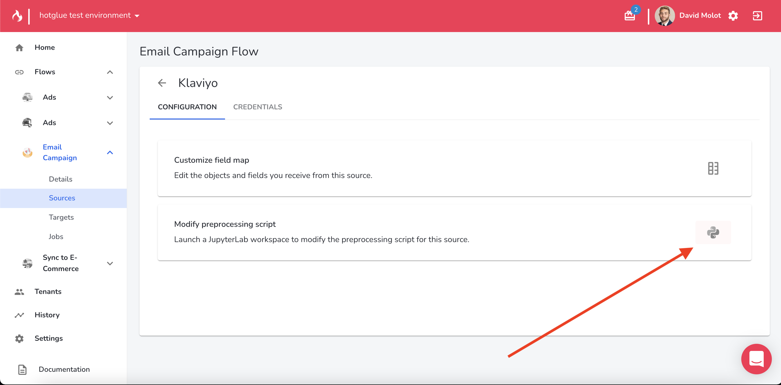Click the settings gear near David Molot
781x385 pixels.
(733, 16)
